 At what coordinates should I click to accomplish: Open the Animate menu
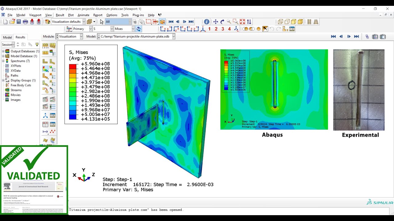[x=83, y=15]
